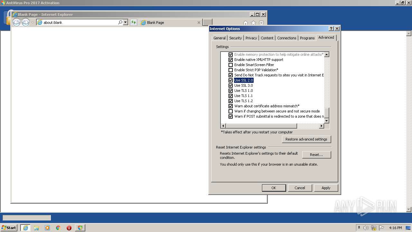Toggle Use TLS 1.0 checkbox
Screen dimensions: 412x232
tap(230, 91)
